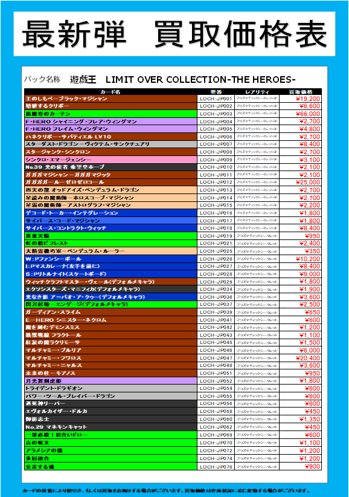Select card code LOCH-JP001
This screenshot has width=349, height=497.
click(x=216, y=99)
